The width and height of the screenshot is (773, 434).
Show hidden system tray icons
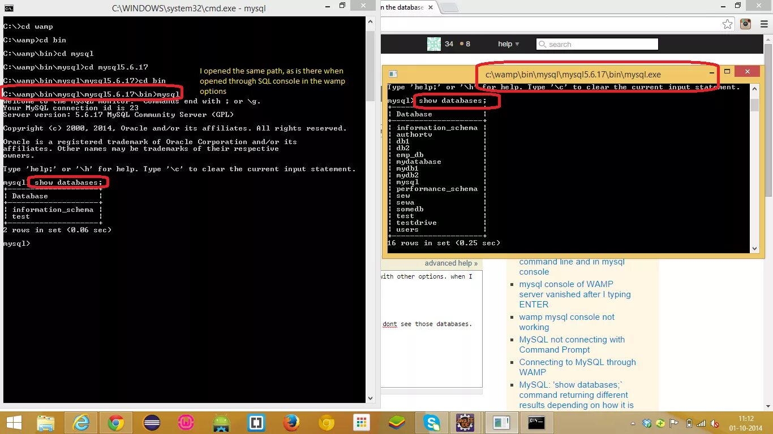click(x=634, y=423)
